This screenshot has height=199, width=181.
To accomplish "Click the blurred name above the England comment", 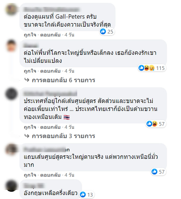I will coord(34,186).
